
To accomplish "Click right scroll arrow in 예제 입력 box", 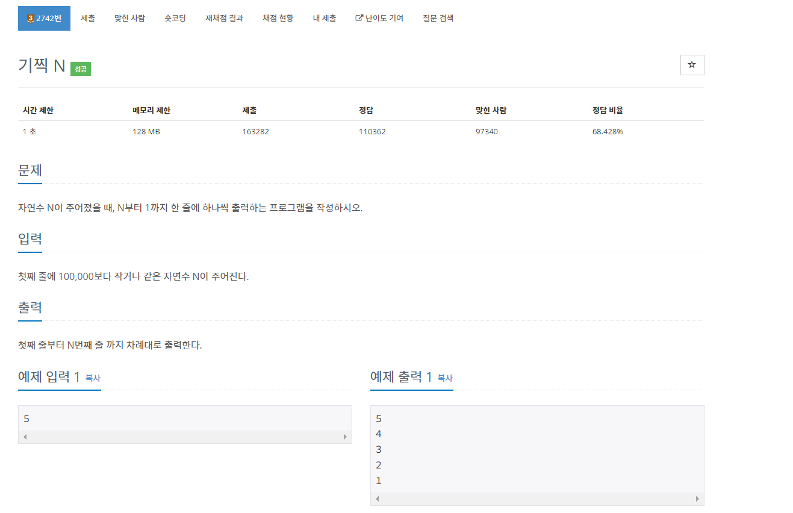I will click(345, 437).
